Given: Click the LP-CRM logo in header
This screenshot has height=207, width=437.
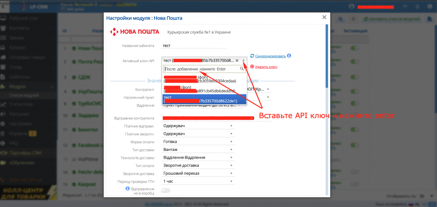Looking at the screenshot, I should (33, 6).
